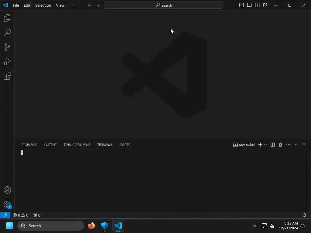Click the network tray icon
Screen dimensions: 311x233
(x=264, y=226)
